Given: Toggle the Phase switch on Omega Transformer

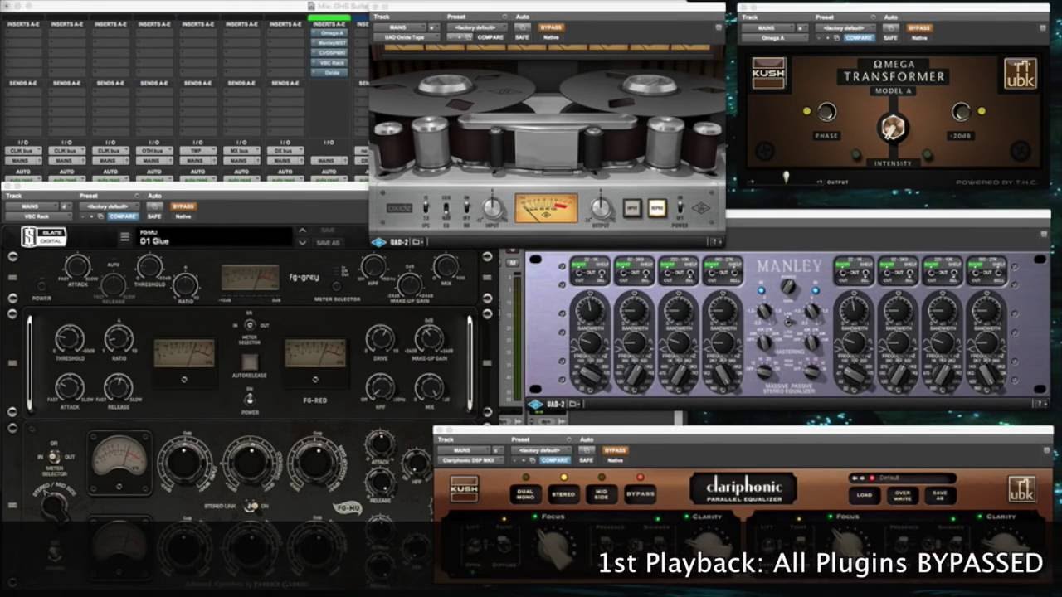Looking at the screenshot, I should tap(826, 112).
